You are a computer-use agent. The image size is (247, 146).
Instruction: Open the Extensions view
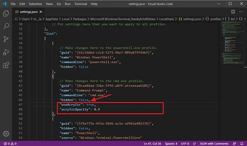(x=6, y=65)
